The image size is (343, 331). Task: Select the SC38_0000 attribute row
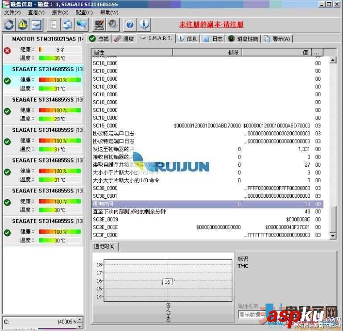click(x=207, y=188)
